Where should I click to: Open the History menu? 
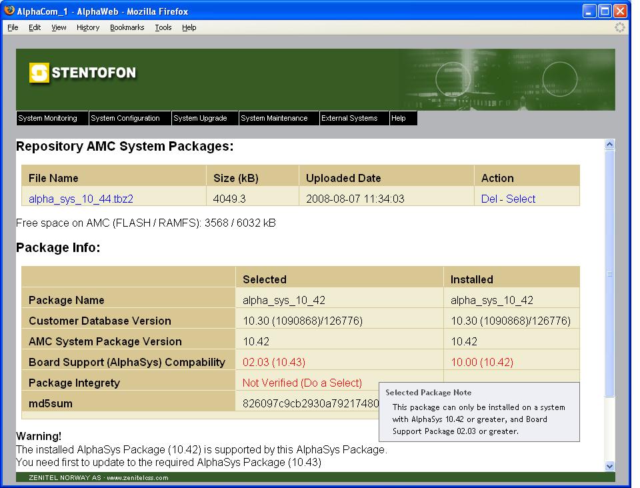tap(87, 27)
